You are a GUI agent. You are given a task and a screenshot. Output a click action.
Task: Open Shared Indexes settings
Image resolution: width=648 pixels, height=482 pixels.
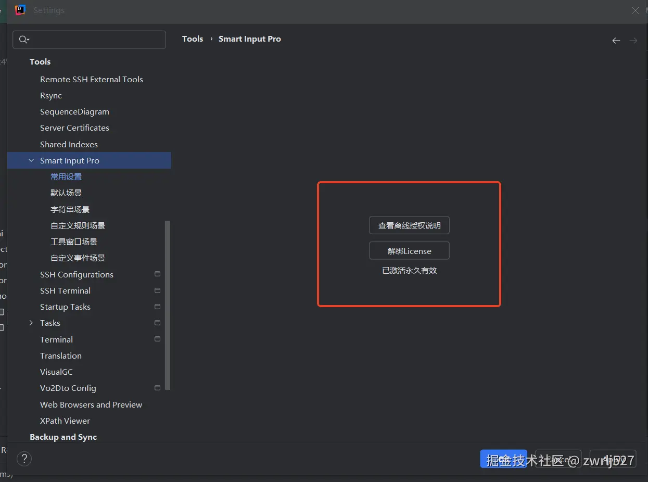pyautogui.click(x=69, y=144)
